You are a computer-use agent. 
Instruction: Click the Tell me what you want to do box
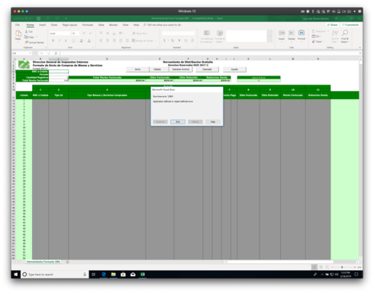click(163, 25)
